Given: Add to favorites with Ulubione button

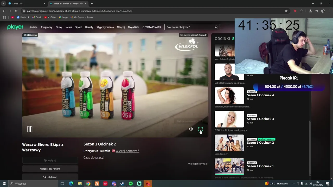Looking at the screenshot, I should [50, 177].
